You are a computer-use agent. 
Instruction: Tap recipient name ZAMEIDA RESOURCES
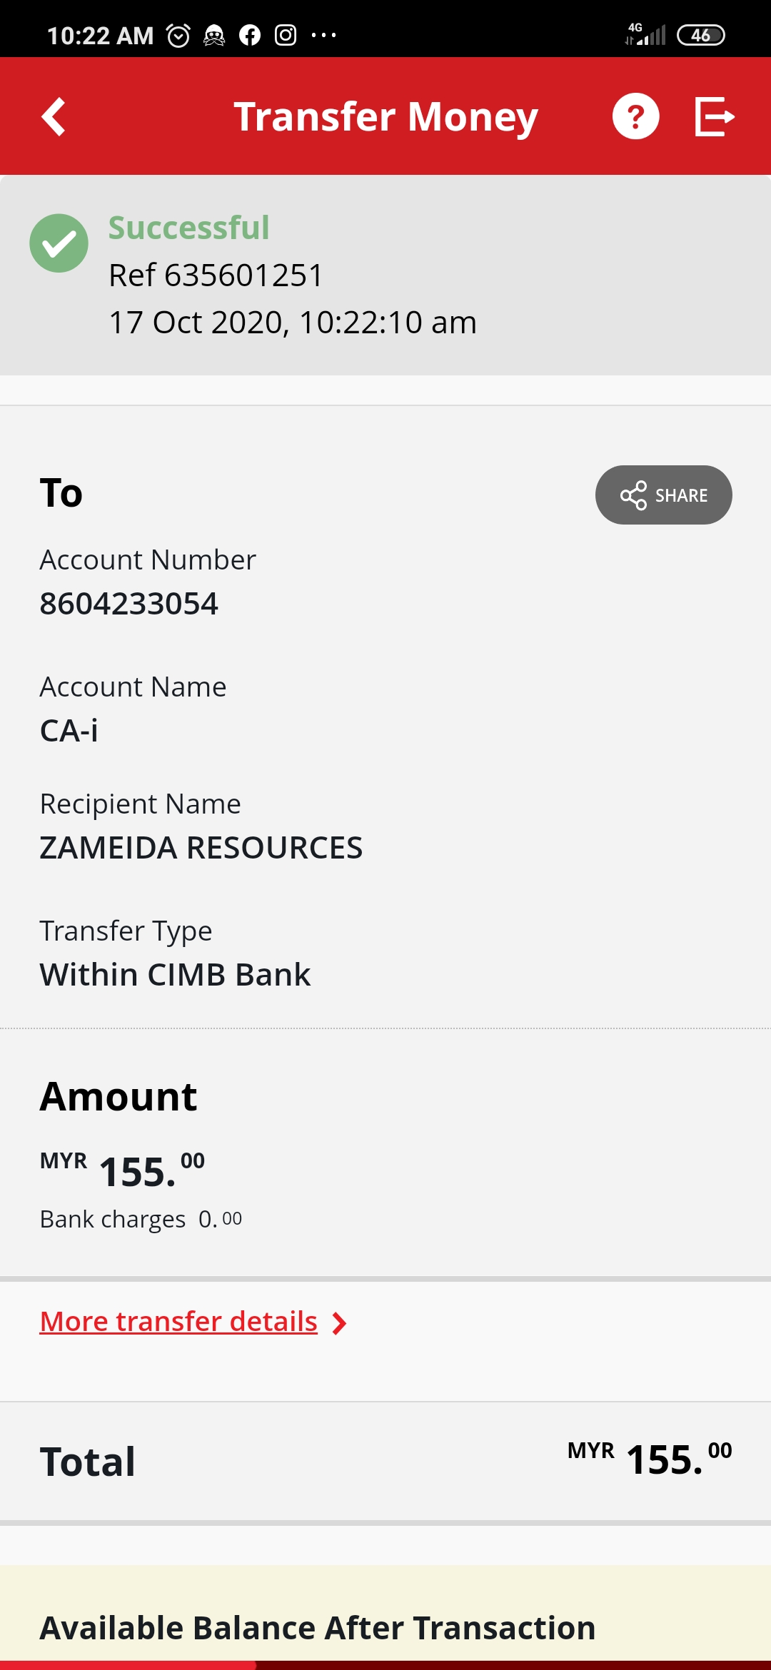tap(201, 848)
